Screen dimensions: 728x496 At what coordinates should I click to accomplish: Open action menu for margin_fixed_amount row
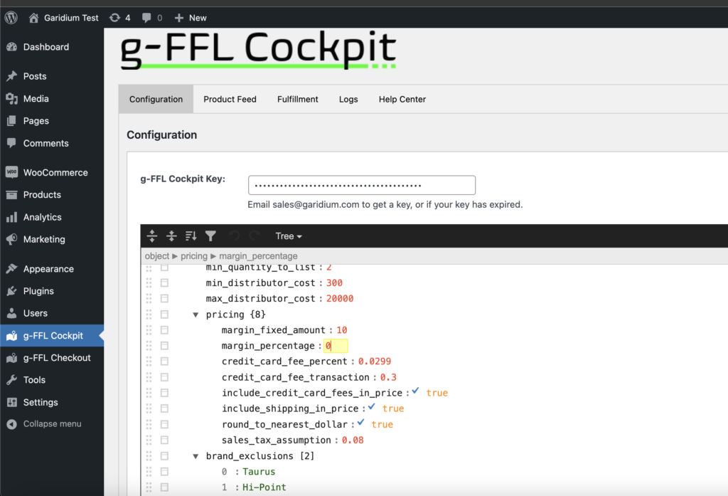click(x=164, y=330)
